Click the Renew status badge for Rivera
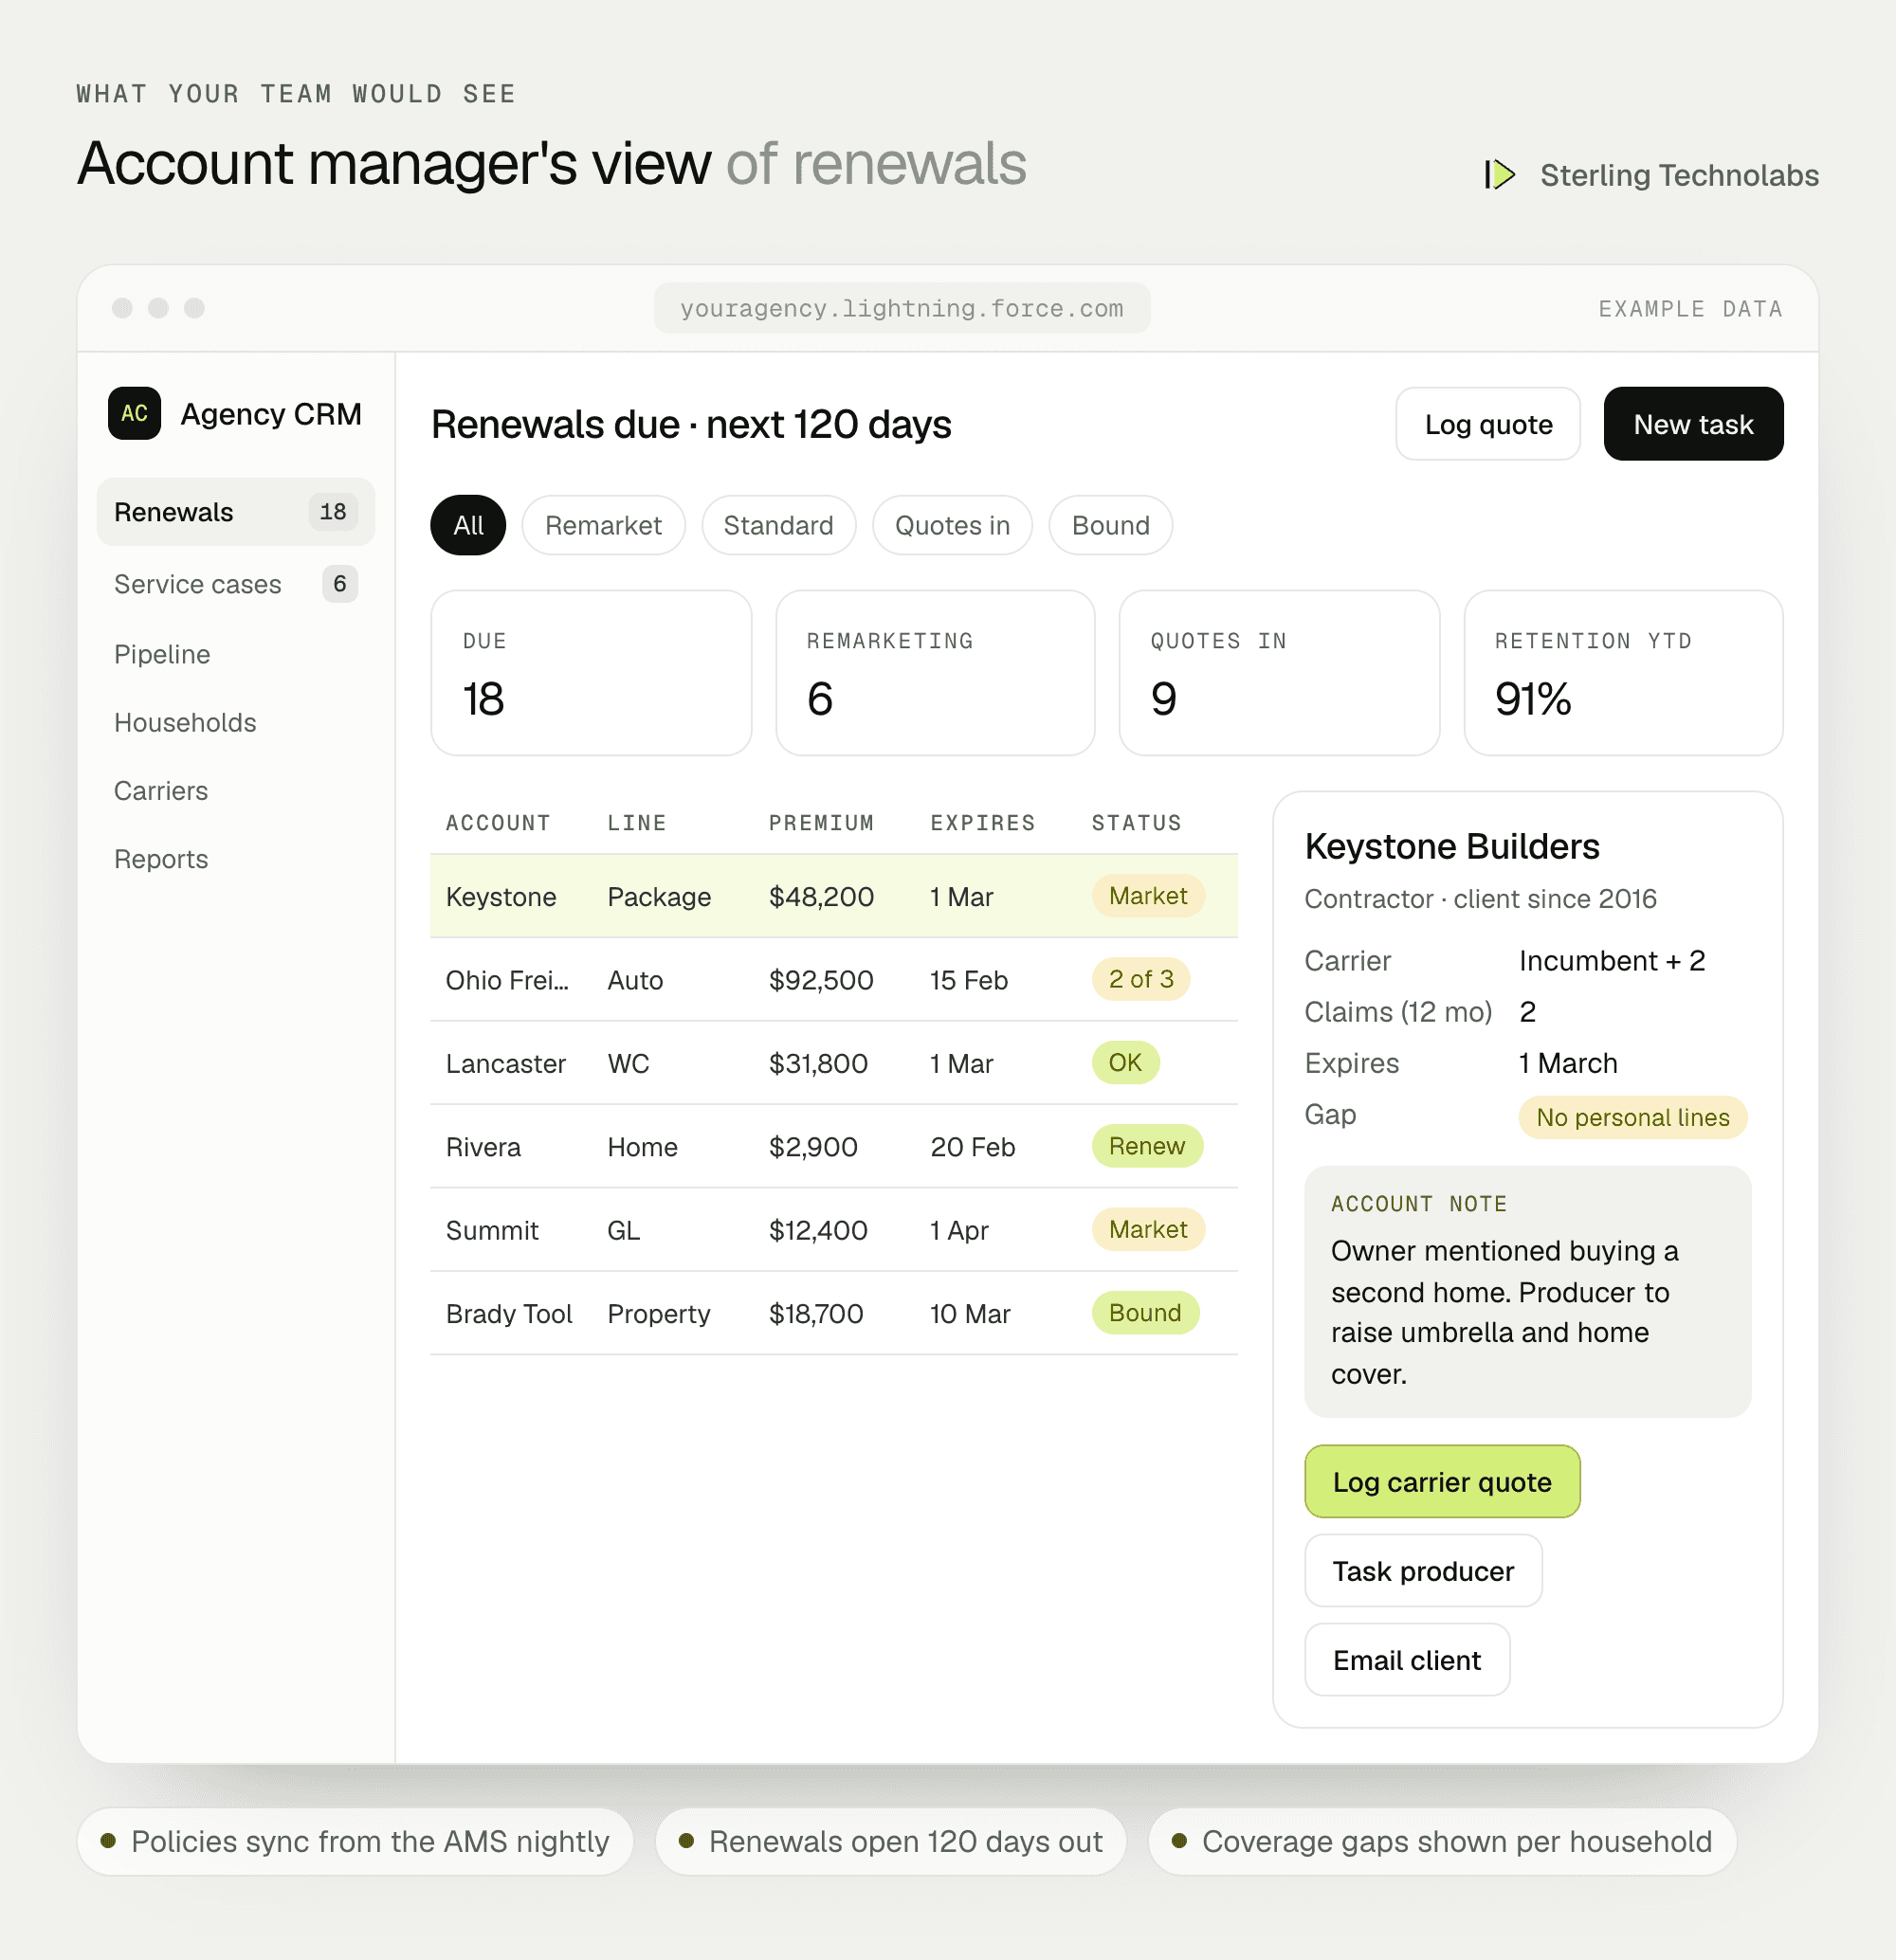This screenshot has width=1896, height=1960. click(x=1147, y=1146)
